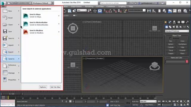Image resolution: width=191 pixels, height=107 pixels.
Task: Select the Send to MotionBuilder entry
Action: [x=41, y=24]
